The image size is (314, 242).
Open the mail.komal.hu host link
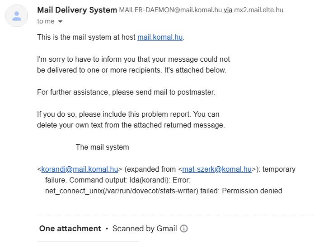160,37
